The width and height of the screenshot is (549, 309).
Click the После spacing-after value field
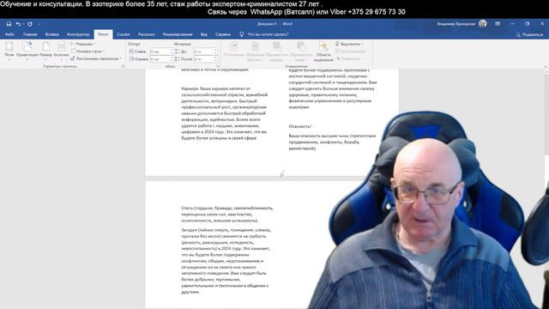coord(204,59)
